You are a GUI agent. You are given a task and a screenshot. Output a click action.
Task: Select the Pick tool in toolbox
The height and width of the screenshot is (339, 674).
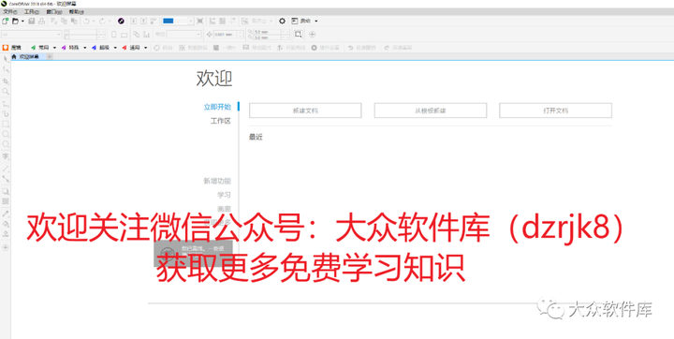click(x=6, y=59)
